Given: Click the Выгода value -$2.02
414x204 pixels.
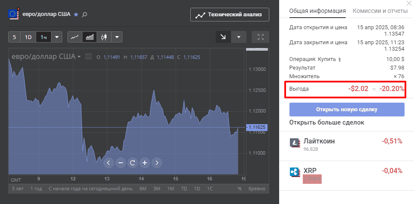Looking at the screenshot, I should pyautogui.click(x=358, y=89).
